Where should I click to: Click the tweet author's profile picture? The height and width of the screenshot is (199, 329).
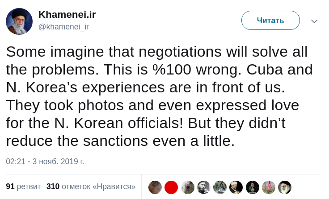coord(19,21)
